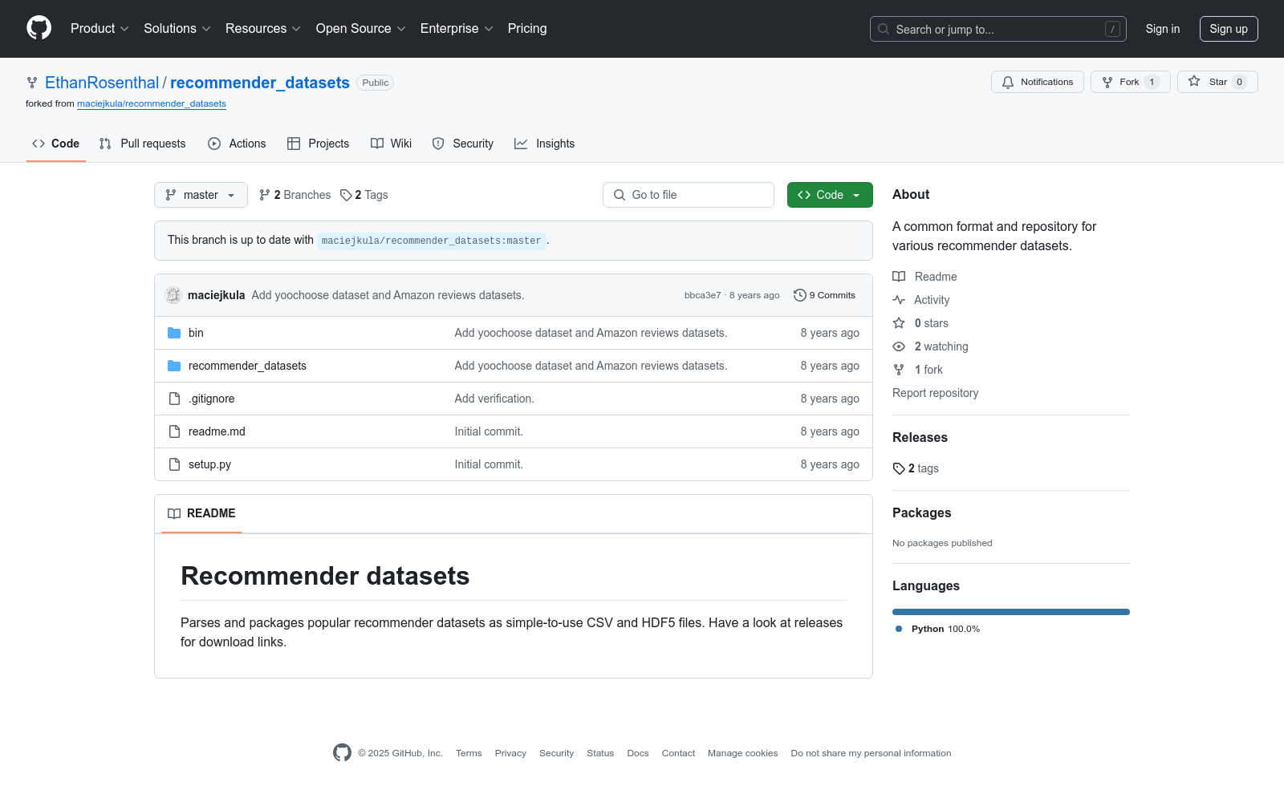Expand the Enterprise menu

click(457, 29)
